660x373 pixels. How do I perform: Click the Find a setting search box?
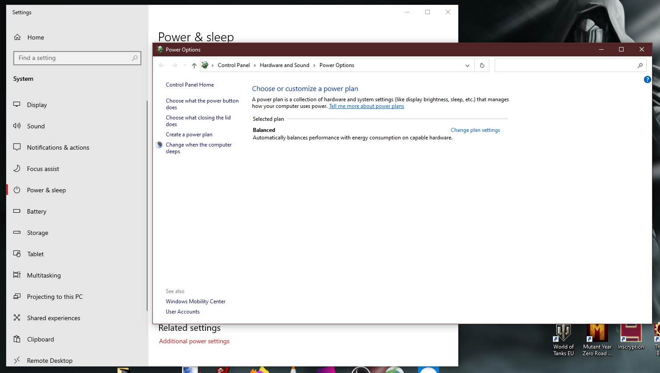(73, 58)
